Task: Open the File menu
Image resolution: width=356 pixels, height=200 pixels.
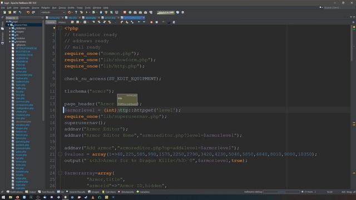Action: coord(3,8)
